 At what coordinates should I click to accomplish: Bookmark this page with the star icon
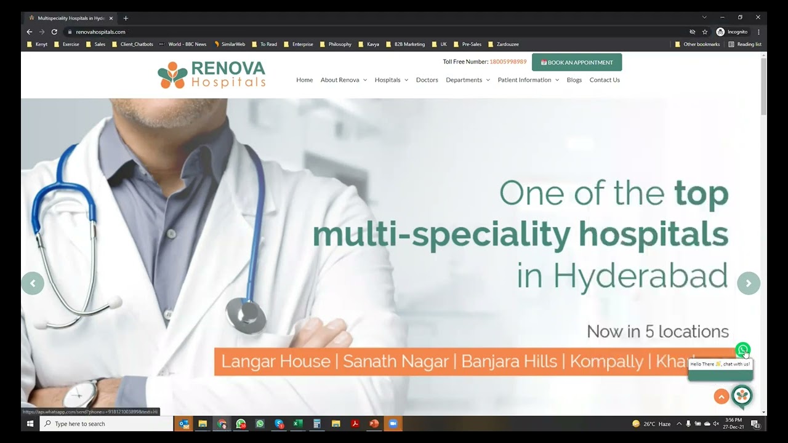click(x=705, y=32)
